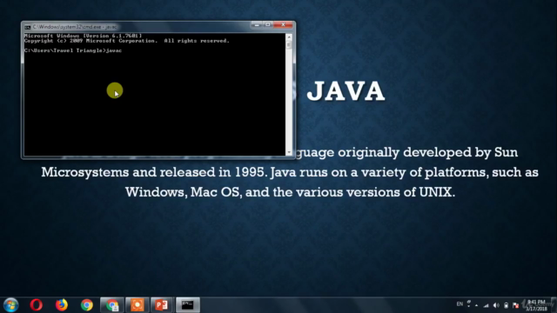Close the Command Prompt window
The height and width of the screenshot is (313, 557).
coord(283,25)
